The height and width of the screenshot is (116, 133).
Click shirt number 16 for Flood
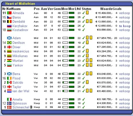(4, 78)
